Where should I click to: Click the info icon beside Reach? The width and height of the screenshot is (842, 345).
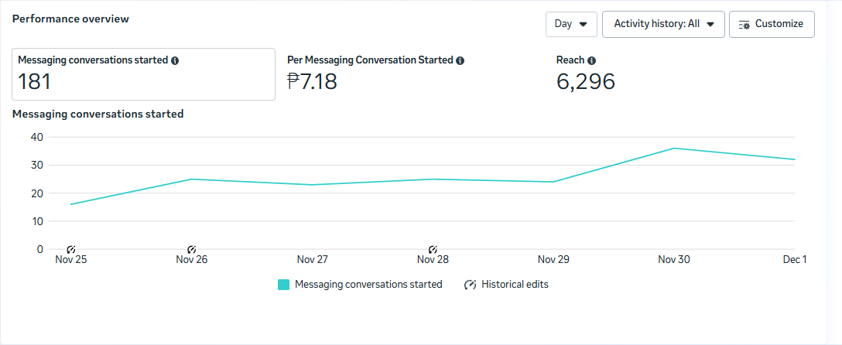point(591,60)
